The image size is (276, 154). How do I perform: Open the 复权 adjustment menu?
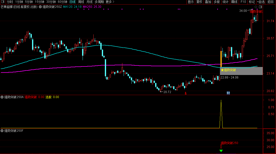point(199,2)
